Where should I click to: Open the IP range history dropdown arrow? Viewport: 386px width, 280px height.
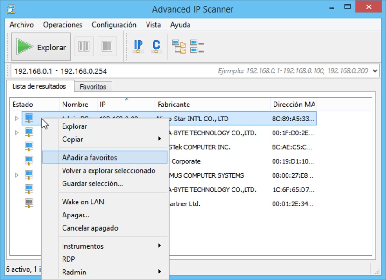pyautogui.click(x=375, y=71)
